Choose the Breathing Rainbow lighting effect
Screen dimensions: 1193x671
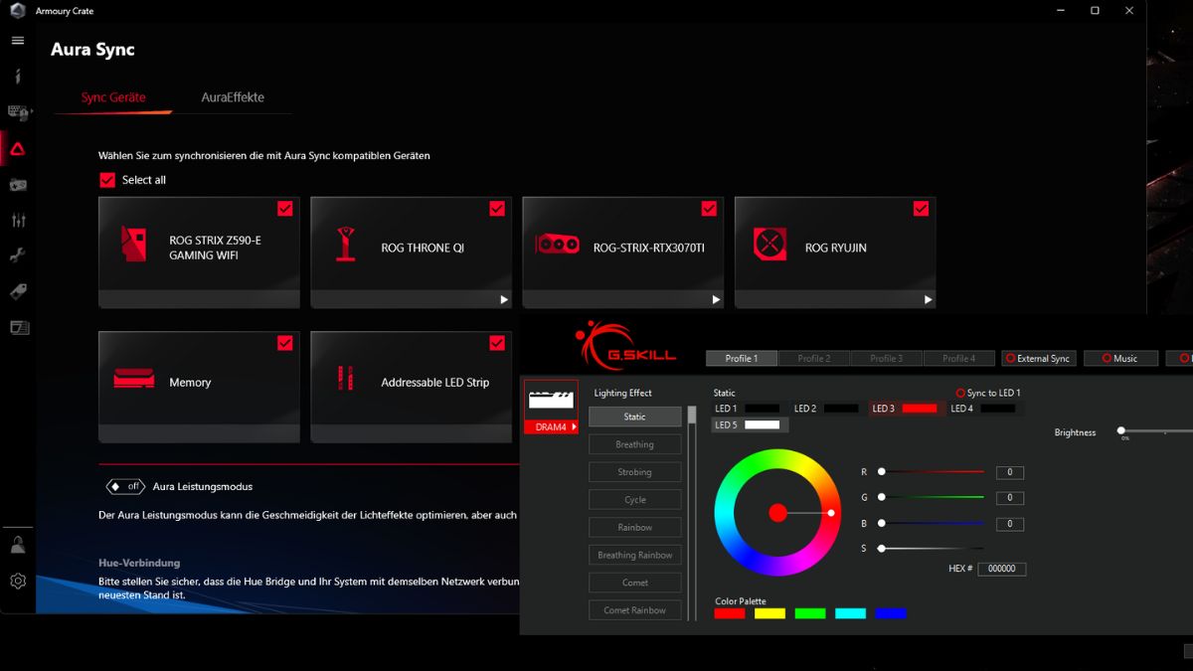pyautogui.click(x=635, y=555)
